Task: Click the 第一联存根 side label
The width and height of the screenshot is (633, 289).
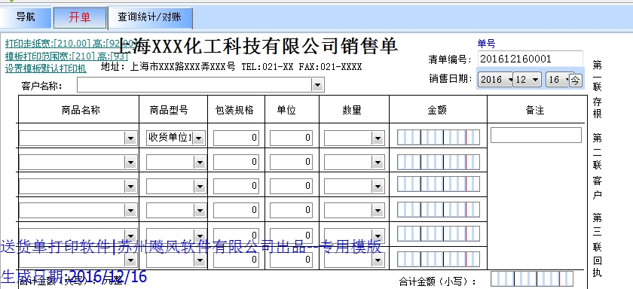Action: click(x=597, y=90)
